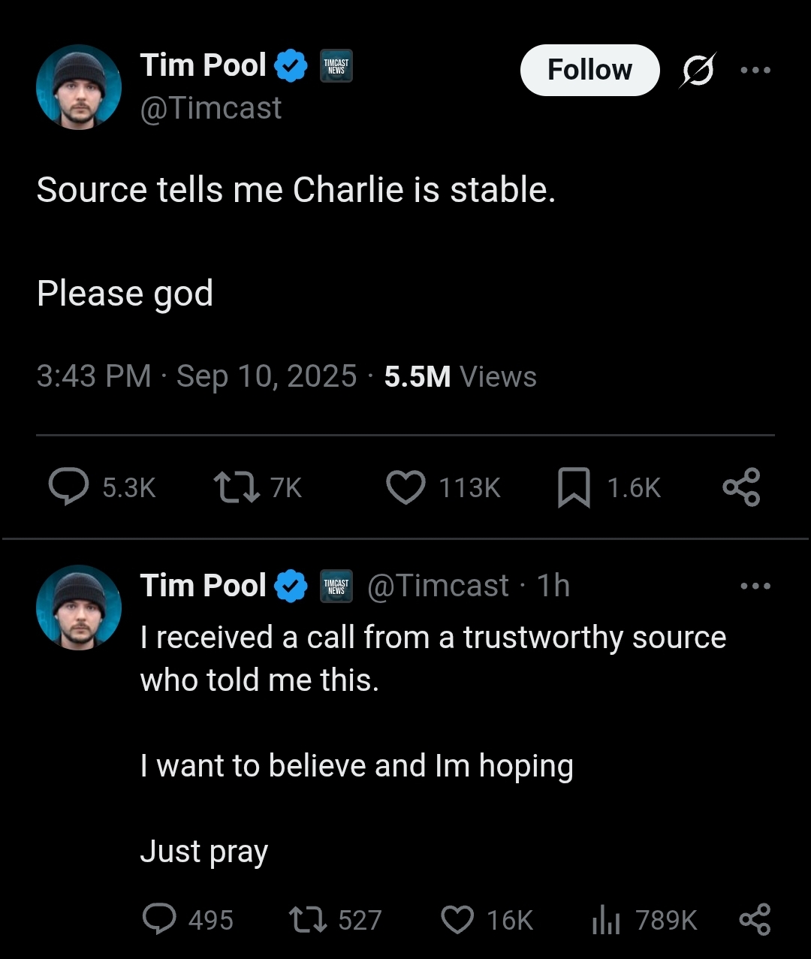Click the Timcast News affiliation badge on top post
The width and height of the screenshot is (811, 959).
pos(336,66)
